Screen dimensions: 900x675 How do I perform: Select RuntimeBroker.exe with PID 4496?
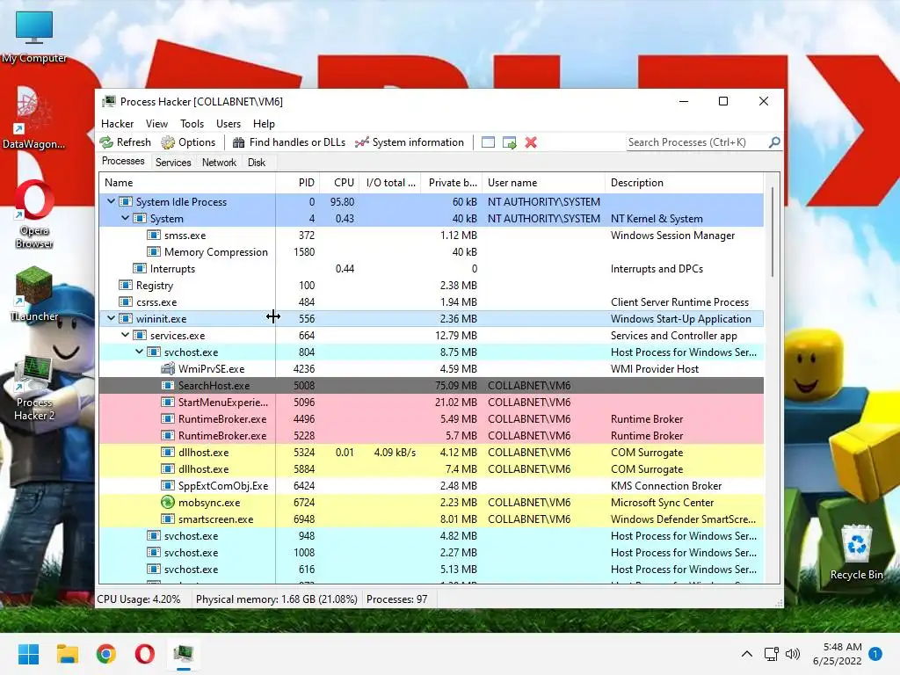click(x=431, y=418)
